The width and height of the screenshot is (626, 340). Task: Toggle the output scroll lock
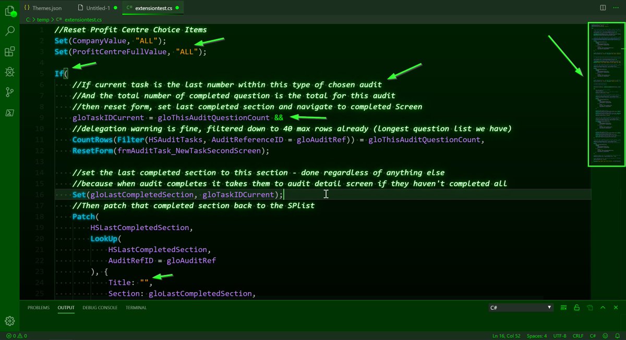tap(577, 308)
